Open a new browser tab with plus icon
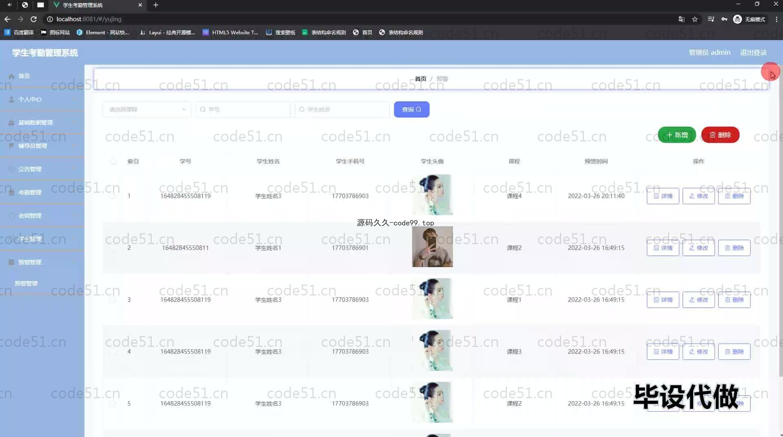The width and height of the screenshot is (783, 437). pos(155,5)
